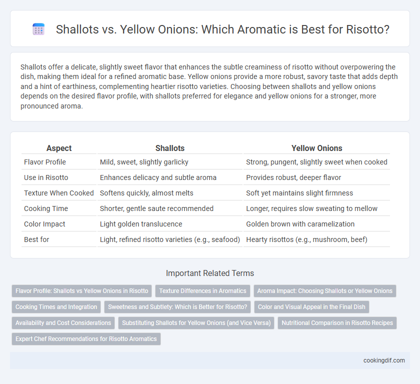420x384 pixels.
Task: Open the 'Substituting Shallots for Yellow Onions' tag
Action: click(x=196, y=323)
